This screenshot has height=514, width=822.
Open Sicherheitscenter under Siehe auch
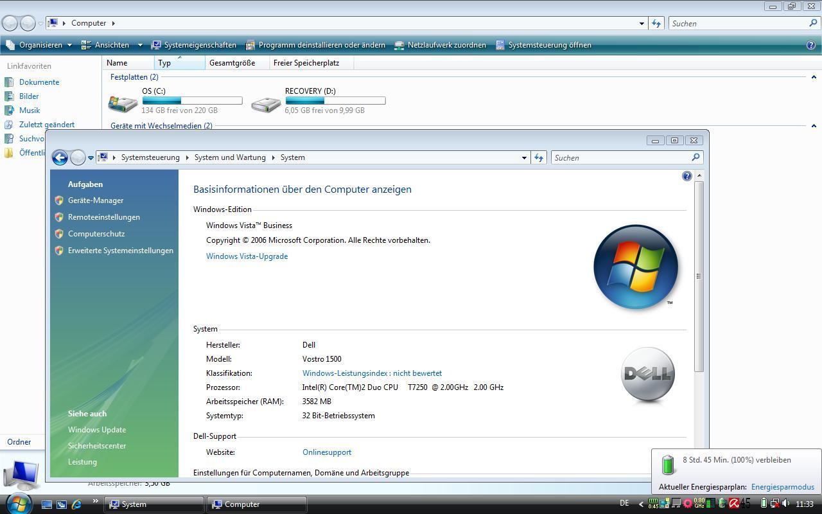[x=97, y=446]
